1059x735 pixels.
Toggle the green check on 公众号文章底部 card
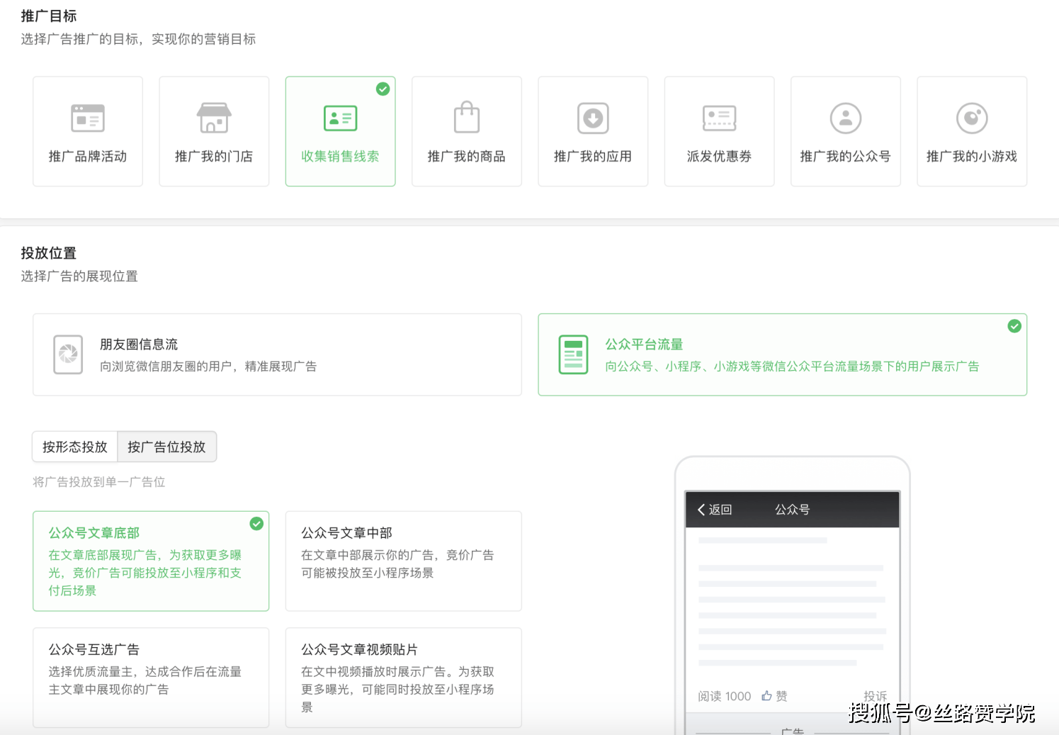pyautogui.click(x=256, y=524)
